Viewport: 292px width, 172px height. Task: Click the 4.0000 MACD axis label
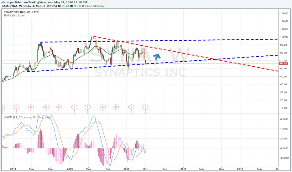285,129
